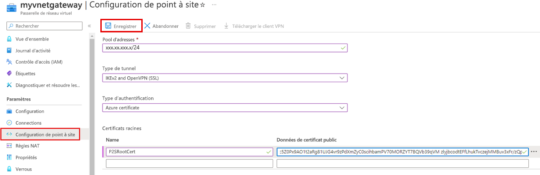
Task: Click the Enregistrer save icon
Action: (x=108, y=26)
